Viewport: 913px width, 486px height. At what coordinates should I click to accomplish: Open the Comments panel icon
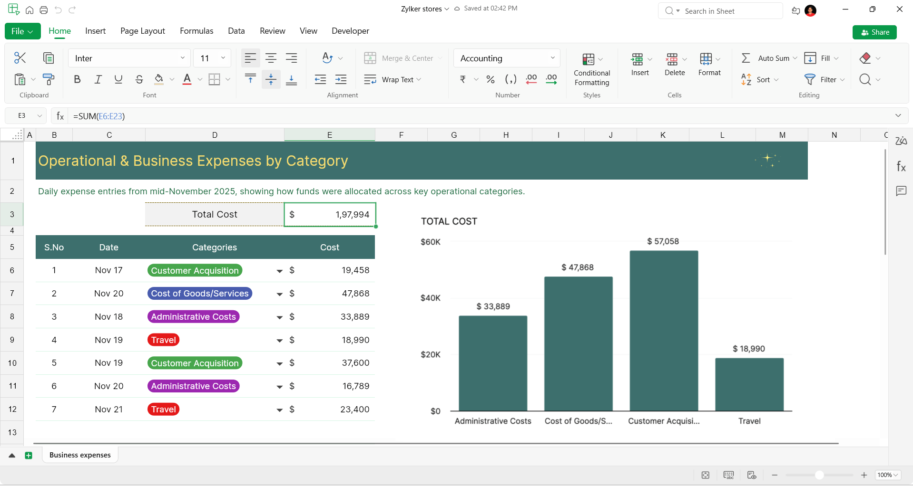[x=901, y=191]
